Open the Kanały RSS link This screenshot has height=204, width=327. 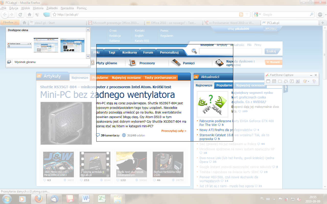142,41
